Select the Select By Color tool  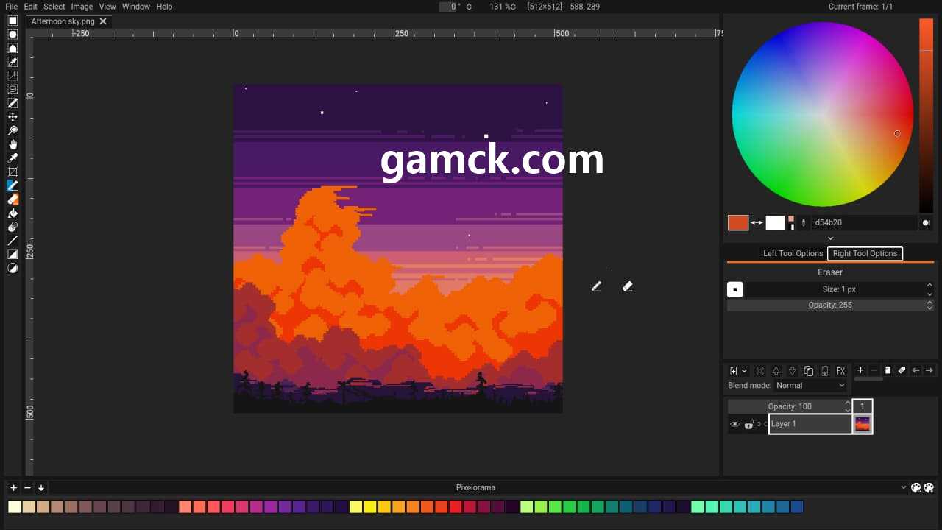tap(13, 62)
